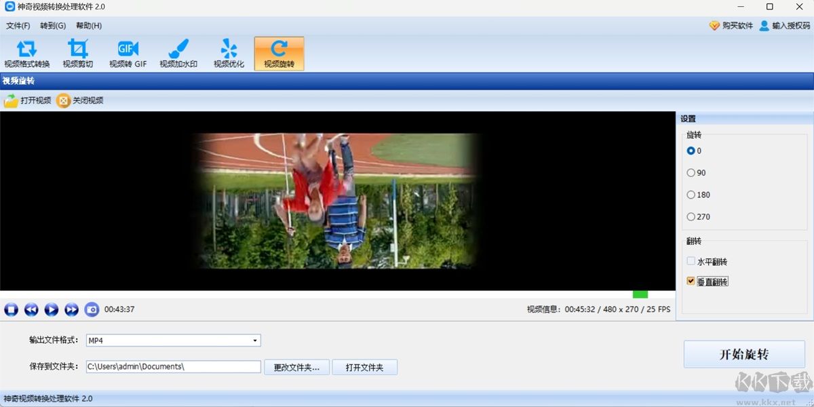This screenshot has width=814, height=407.
Task: Click 视频信息 text with 25 FPS
Action: point(598,309)
